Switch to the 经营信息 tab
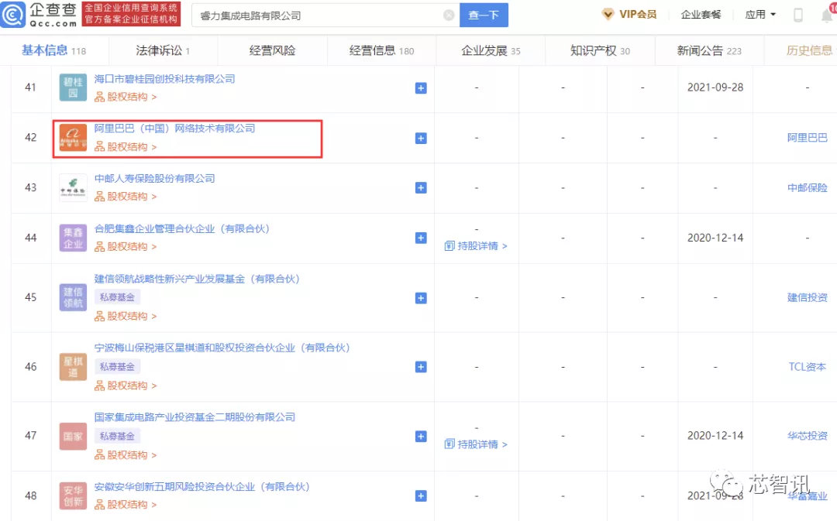This screenshot has height=521, width=837. (381, 50)
